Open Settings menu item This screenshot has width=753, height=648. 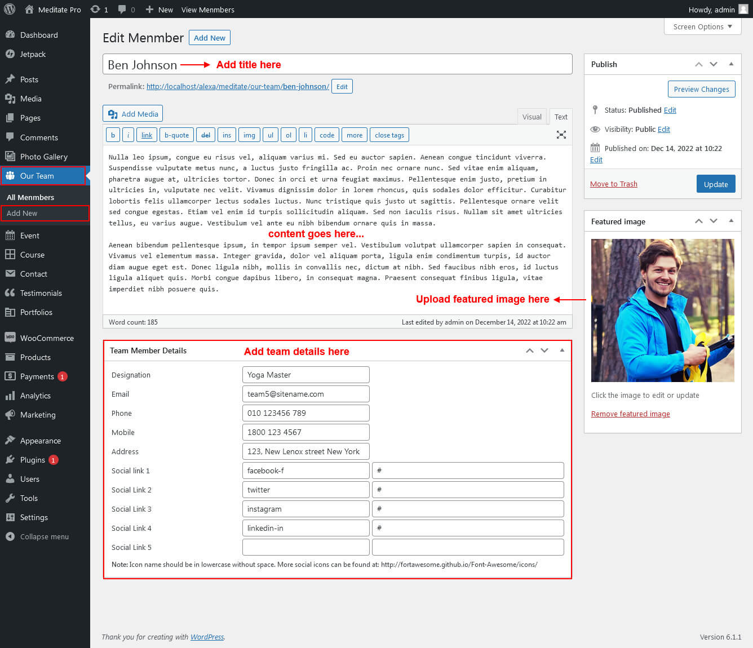pos(45,517)
